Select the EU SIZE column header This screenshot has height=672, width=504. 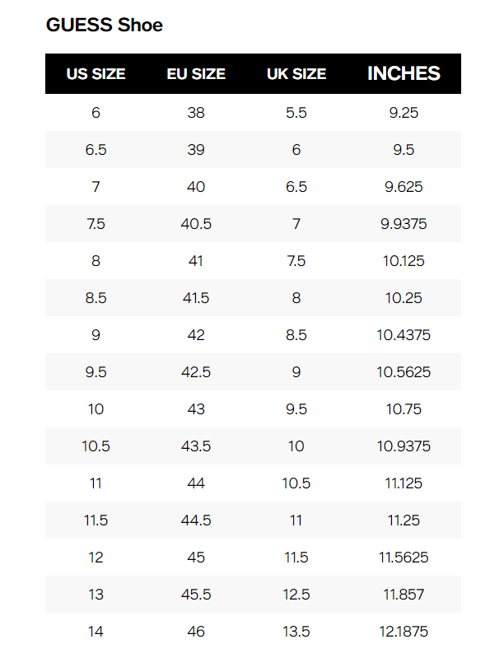[x=196, y=74]
